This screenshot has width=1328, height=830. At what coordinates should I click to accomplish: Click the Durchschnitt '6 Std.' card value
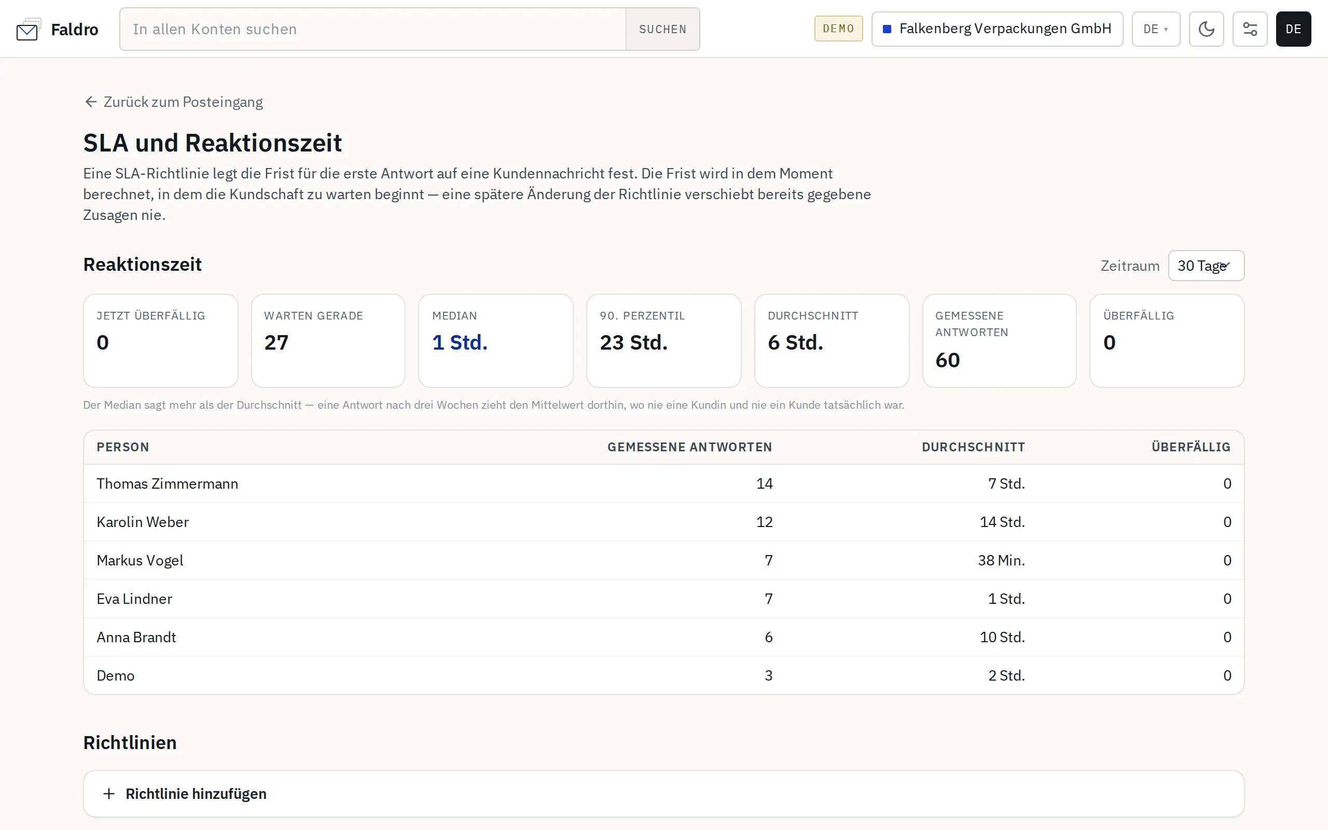click(x=795, y=342)
